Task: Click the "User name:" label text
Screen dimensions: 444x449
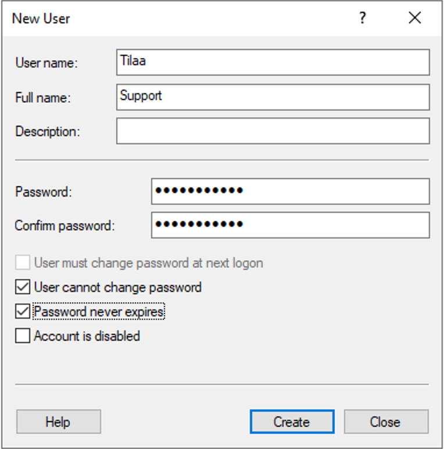Action: pos(46,63)
